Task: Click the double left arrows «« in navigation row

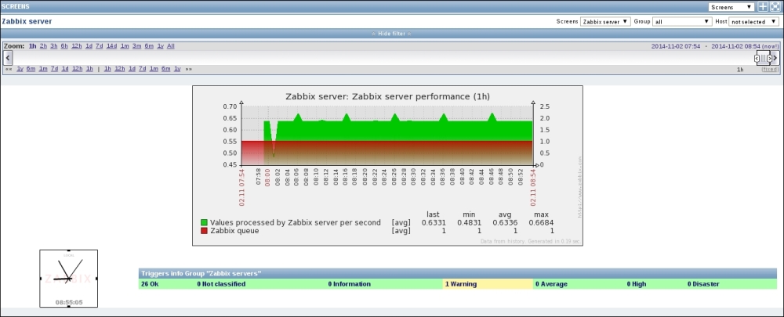Action: tap(9, 69)
